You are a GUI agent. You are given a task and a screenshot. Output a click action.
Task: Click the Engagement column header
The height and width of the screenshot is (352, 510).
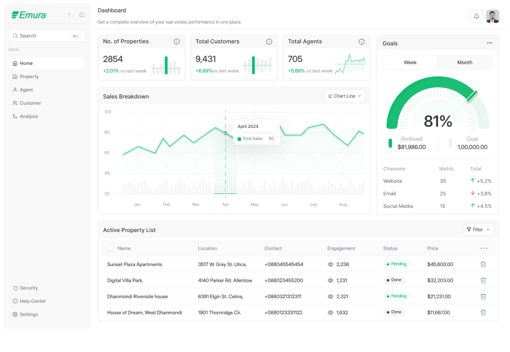point(341,248)
